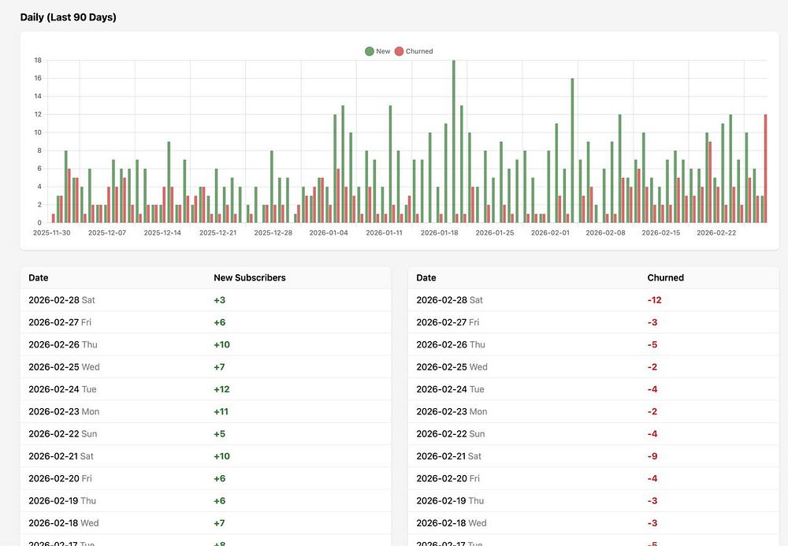Click the New Subscribers column header

[x=250, y=278]
